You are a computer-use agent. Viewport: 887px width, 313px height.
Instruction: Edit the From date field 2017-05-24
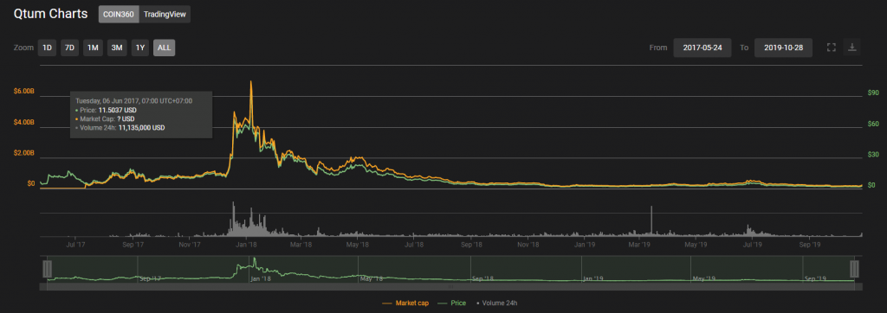click(702, 48)
